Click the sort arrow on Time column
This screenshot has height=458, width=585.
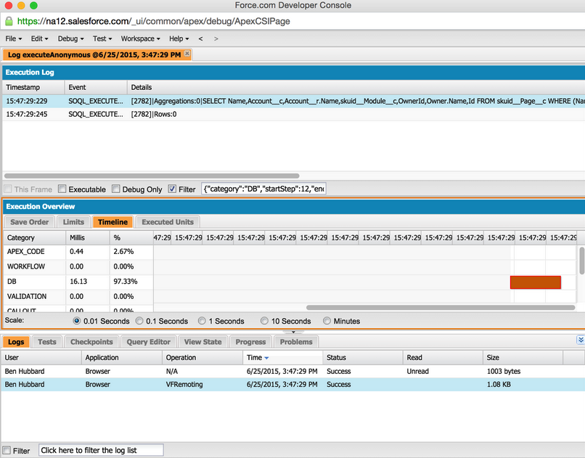[267, 358]
